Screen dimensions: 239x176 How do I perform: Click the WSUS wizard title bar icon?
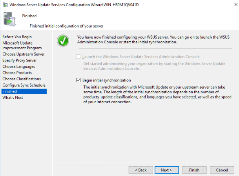point(5,5)
